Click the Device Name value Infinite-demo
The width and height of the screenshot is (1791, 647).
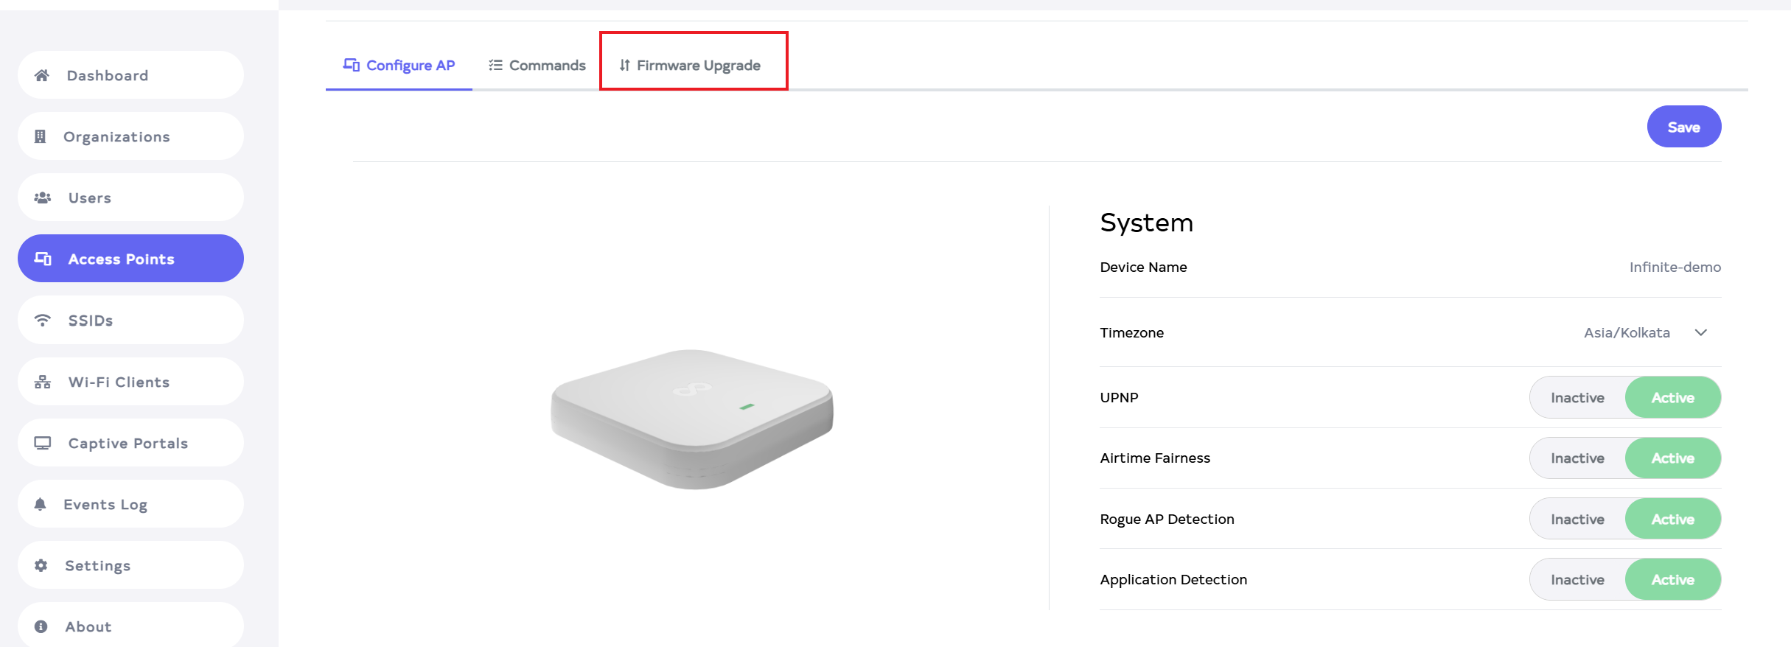[1675, 267]
